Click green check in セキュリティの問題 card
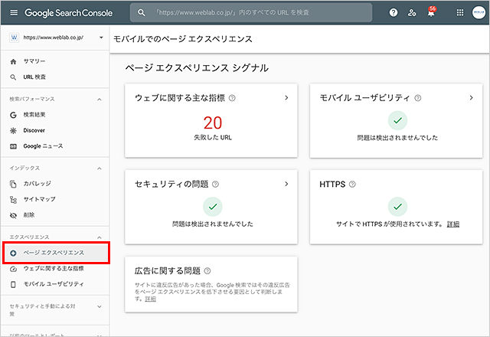The width and height of the screenshot is (490, 337). [213, 207]
